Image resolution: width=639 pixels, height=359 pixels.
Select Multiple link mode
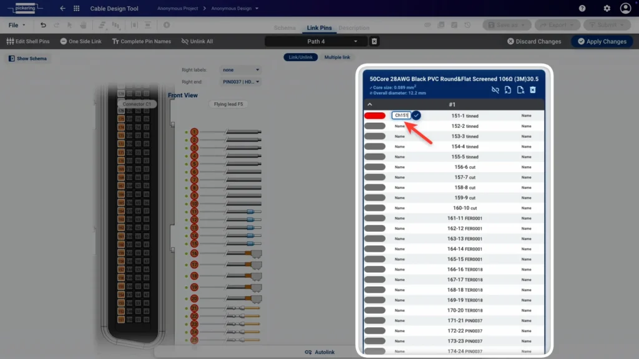[x=337, y=57]
